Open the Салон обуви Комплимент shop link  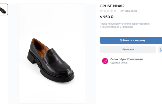click(x=127, y=59)
